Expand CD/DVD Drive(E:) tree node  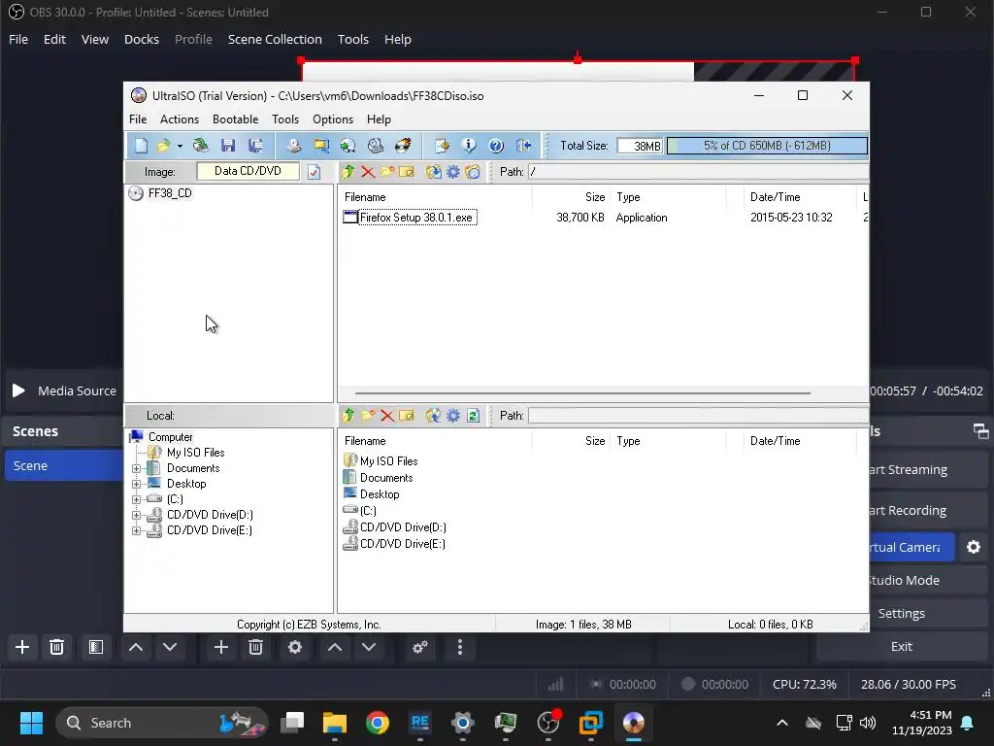coord(136,531)
